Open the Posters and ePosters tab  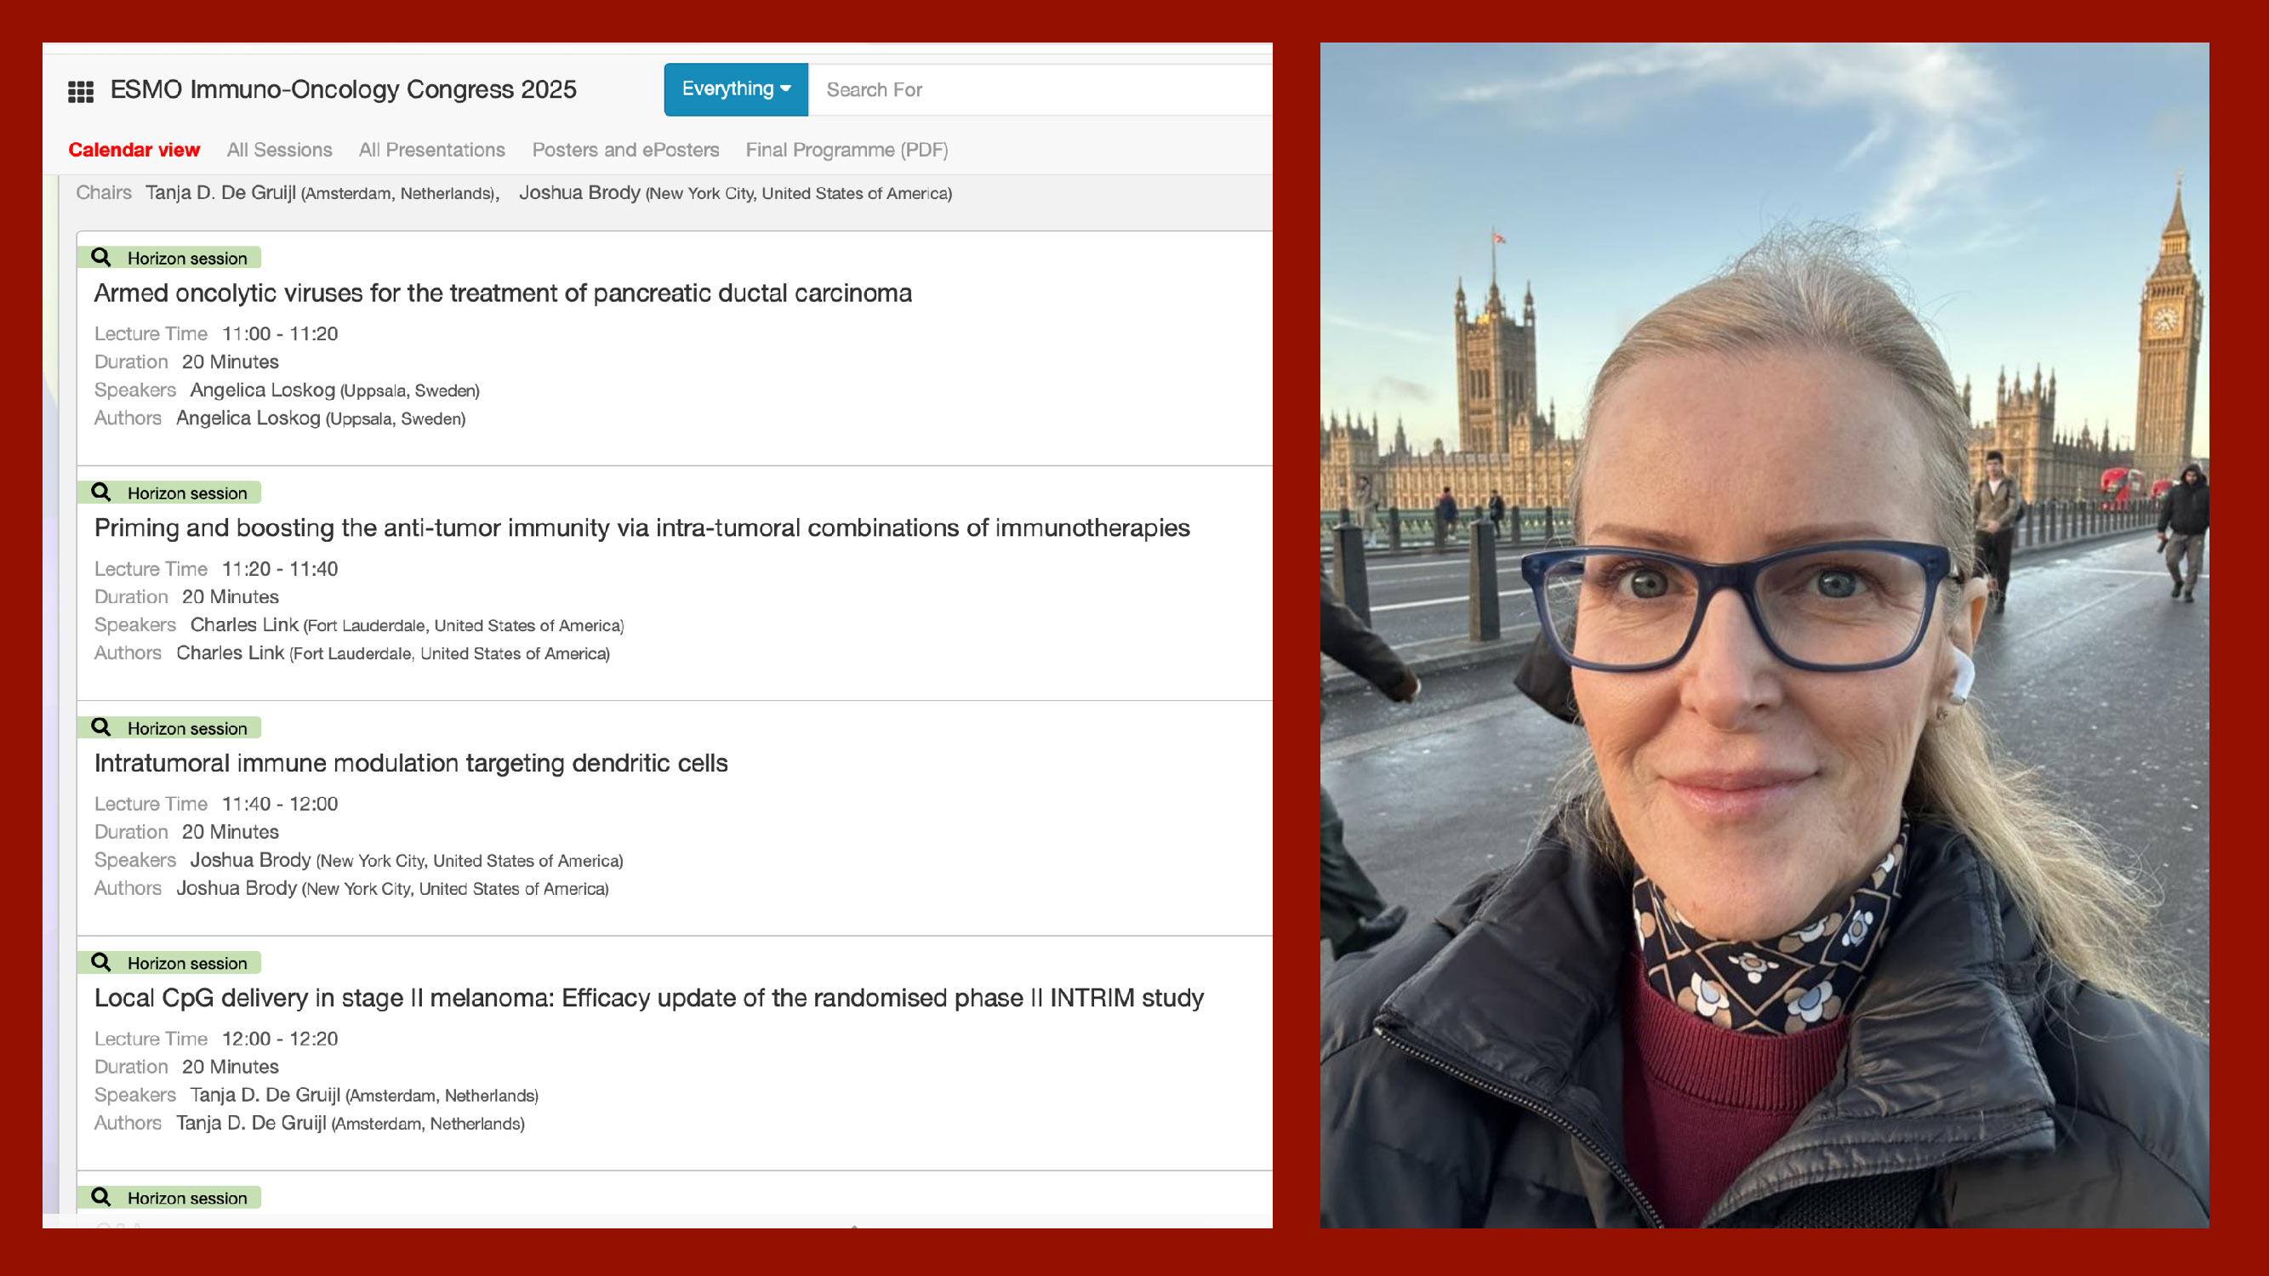[625, 150]
